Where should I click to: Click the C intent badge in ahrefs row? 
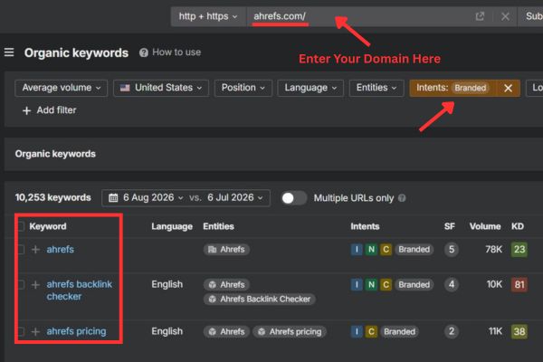(386, 250)
